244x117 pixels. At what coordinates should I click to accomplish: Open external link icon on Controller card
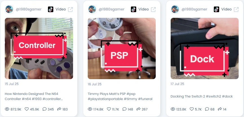point(70,9)
